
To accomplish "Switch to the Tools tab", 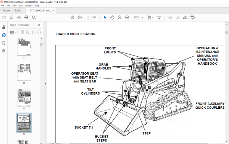I will pyautogui.click(x=18, y=11).
